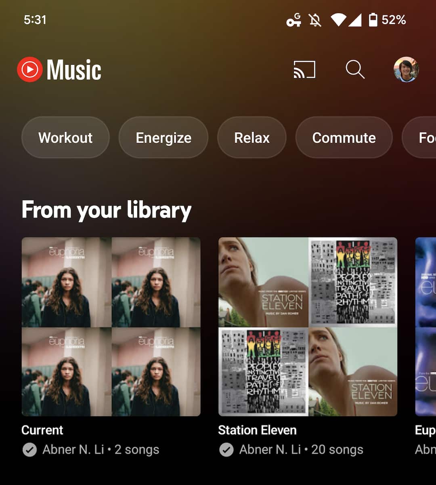The image size is (436, 485).
Task: Tap the Wi-Fi signal status icon
Action: point(338,20)
